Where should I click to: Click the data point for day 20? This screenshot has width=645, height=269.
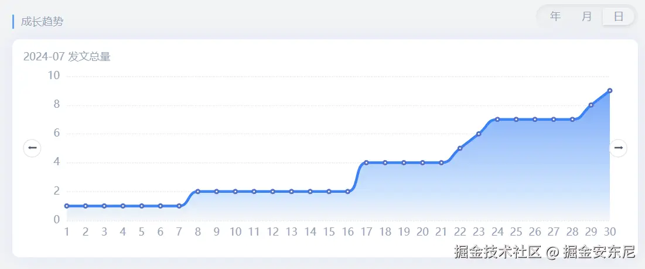422,162
